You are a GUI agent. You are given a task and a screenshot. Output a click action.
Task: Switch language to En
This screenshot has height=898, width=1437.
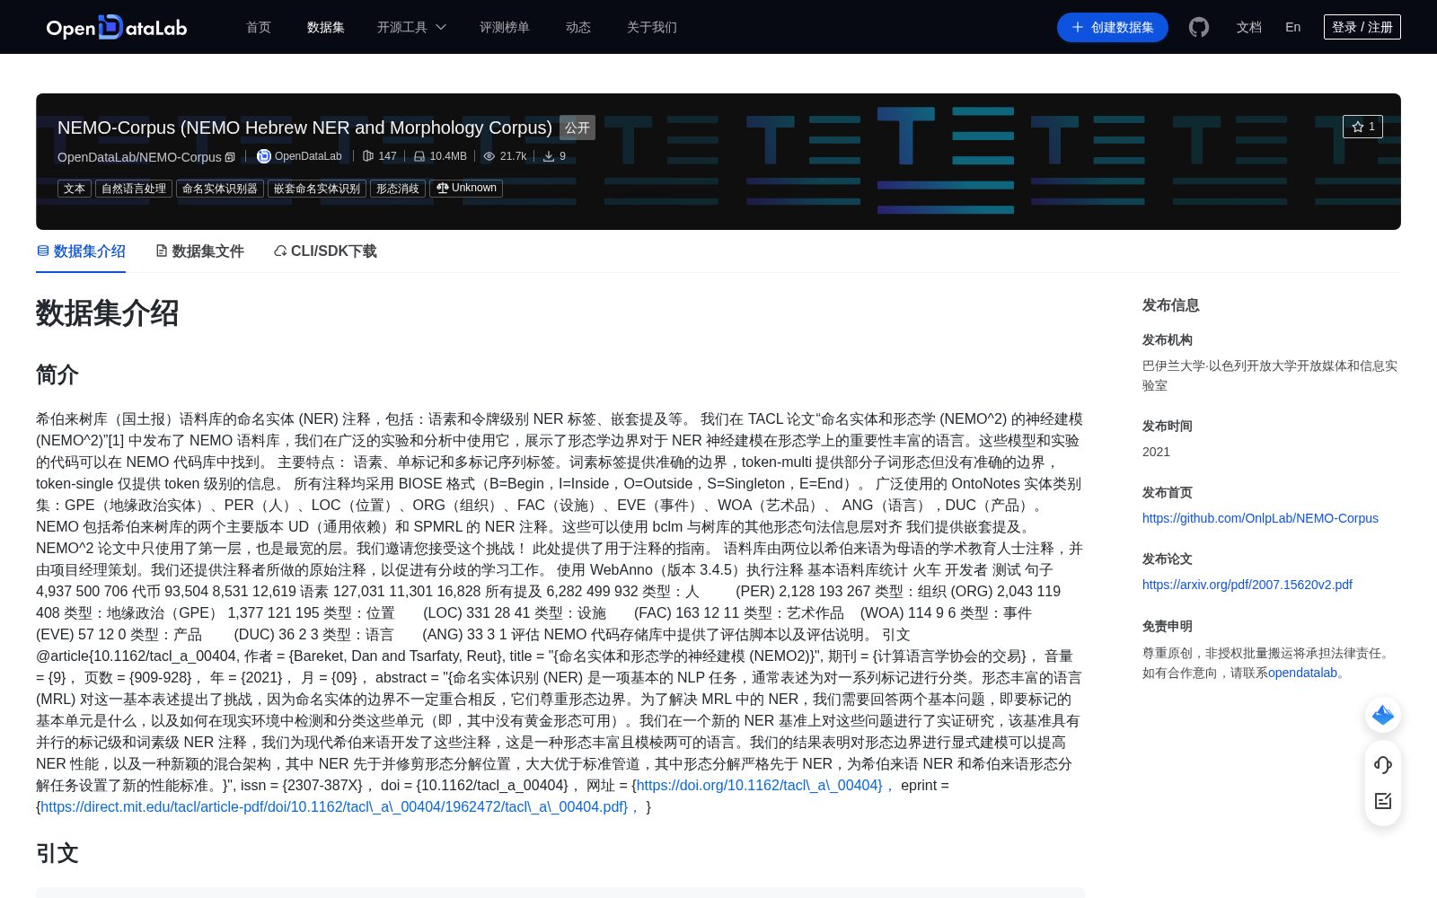click(x=1293, y=27)
